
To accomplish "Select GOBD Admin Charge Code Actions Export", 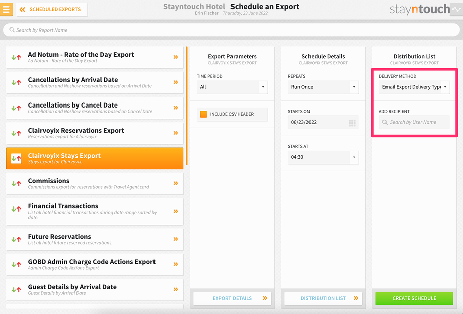I will coord(95,264).
